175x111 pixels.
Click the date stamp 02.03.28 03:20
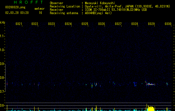point(17,13)
